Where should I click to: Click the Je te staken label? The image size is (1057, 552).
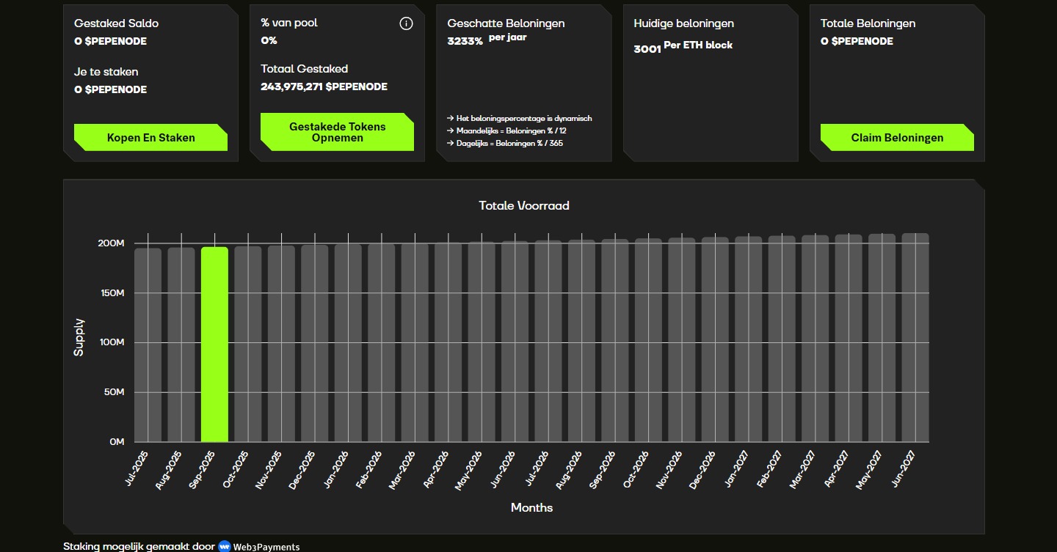pyautogui.click(x=106, y=72)
